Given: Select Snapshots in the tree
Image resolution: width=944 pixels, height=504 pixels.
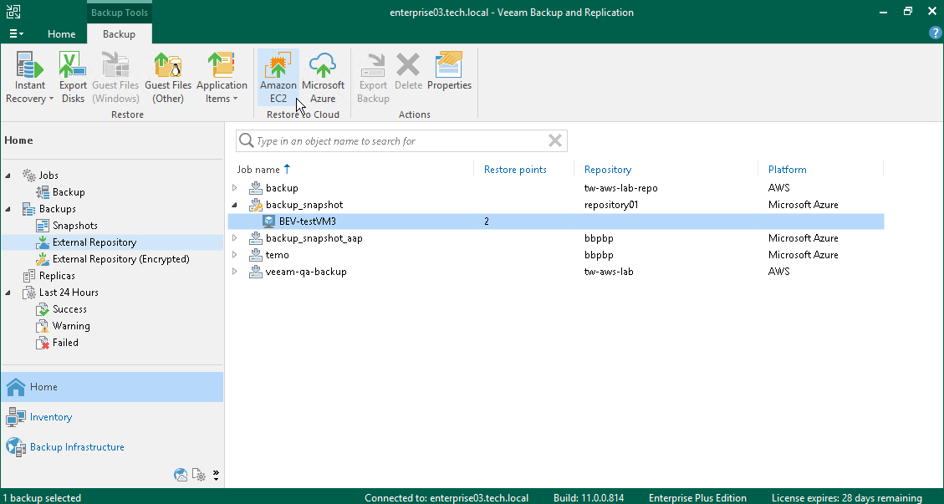Looking at the screenshot, I should tap(74, 226).
